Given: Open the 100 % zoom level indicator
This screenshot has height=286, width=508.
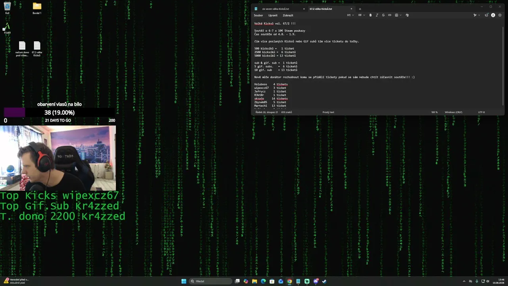Looking at the screenshot, I should coord(435,112).
